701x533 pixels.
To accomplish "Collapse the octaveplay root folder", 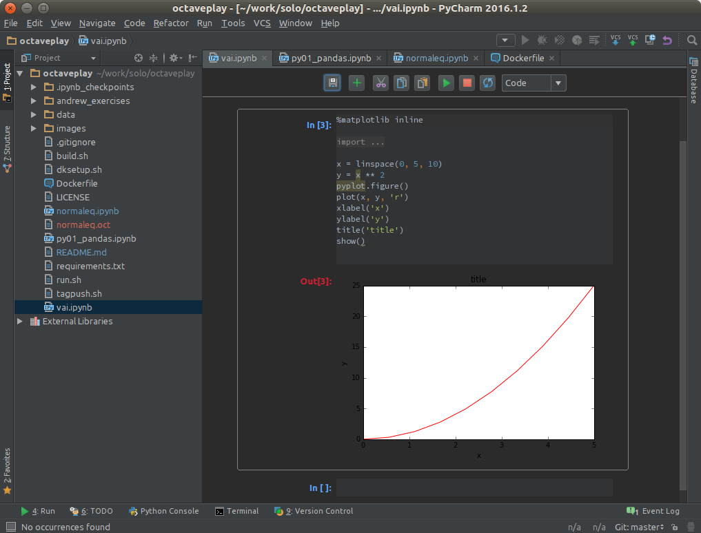I will (x=20, y=73).
